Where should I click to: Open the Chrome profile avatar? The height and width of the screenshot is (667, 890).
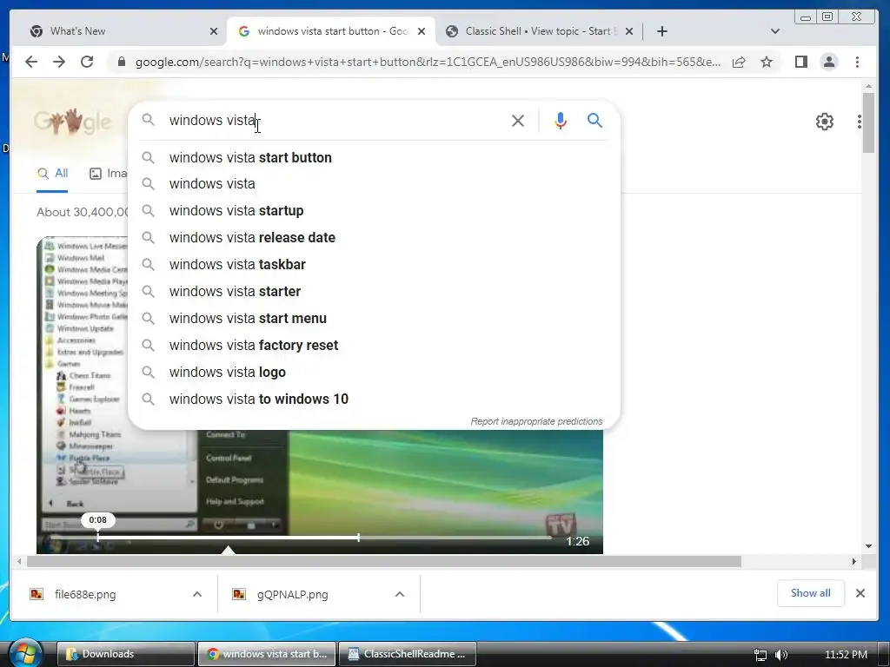tap(828, 62)
